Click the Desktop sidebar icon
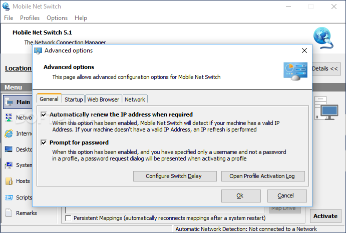 [x=9, y=149]
